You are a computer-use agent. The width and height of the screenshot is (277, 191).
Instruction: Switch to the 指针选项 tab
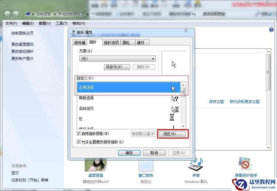(x=111, y=42)
